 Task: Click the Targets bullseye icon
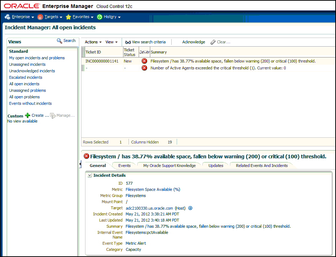point(40,17)
